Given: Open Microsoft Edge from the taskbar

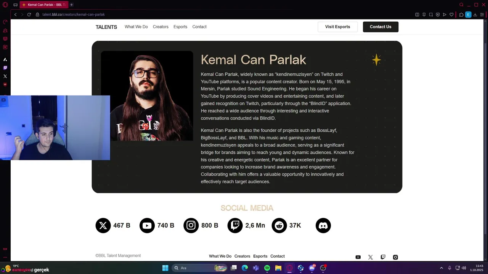Looking at the screenshot, I should [245, 268].
